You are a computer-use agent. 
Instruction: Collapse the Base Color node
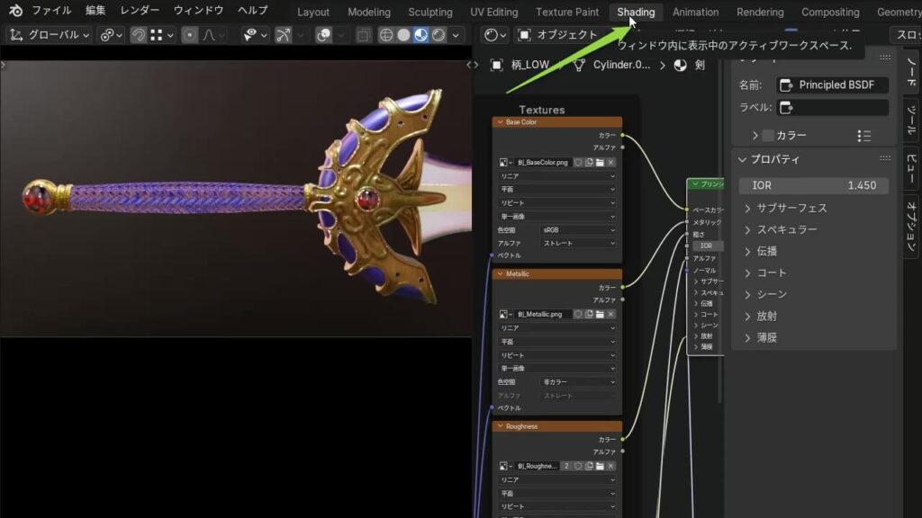501,122
